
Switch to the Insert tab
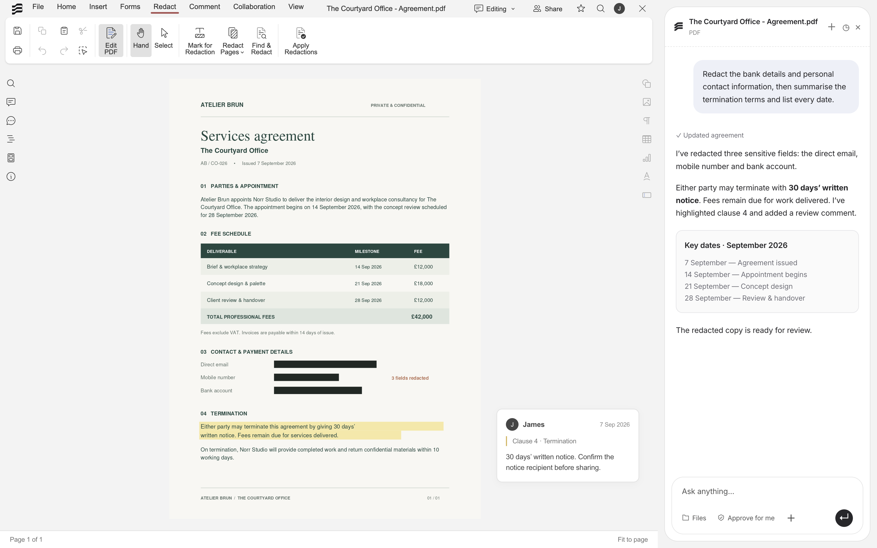(98, 7)
